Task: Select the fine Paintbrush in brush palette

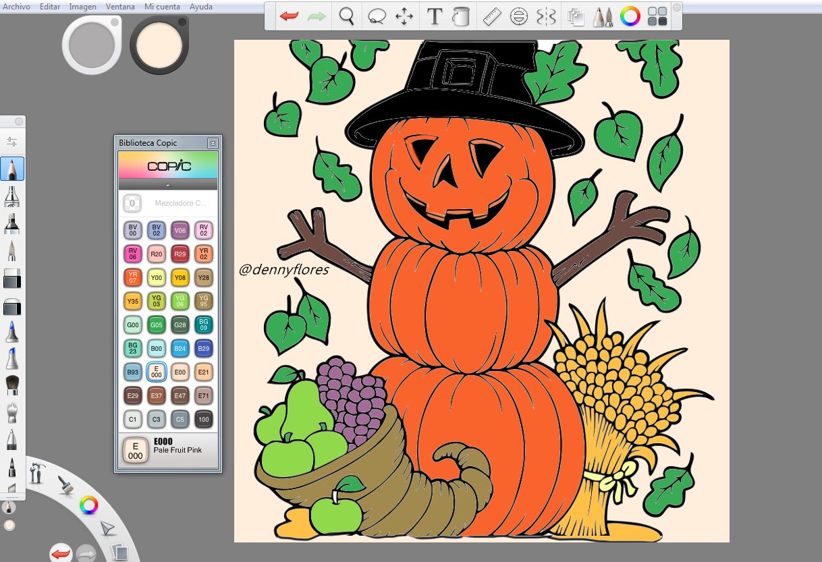Action: point(12,251)
